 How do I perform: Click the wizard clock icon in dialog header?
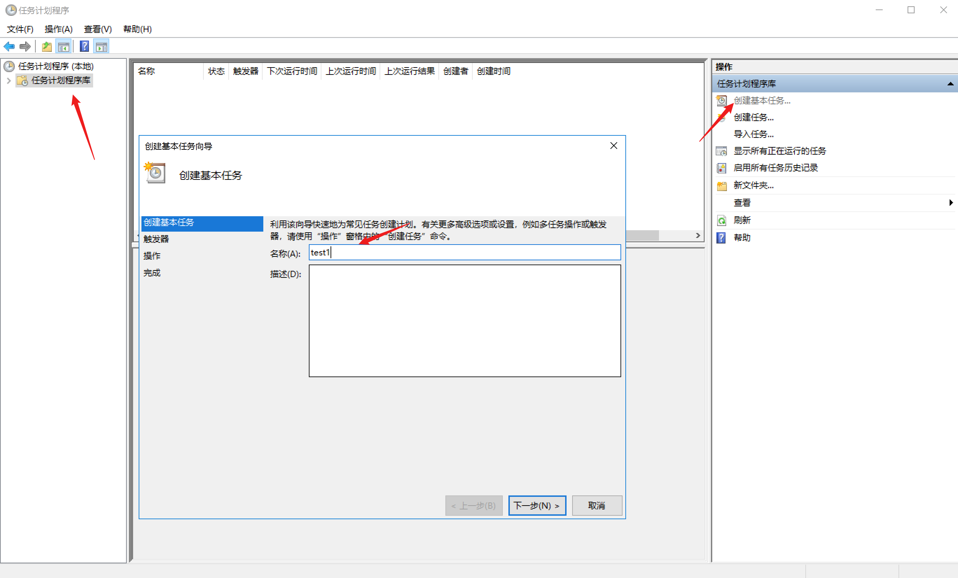pos(155,173)
